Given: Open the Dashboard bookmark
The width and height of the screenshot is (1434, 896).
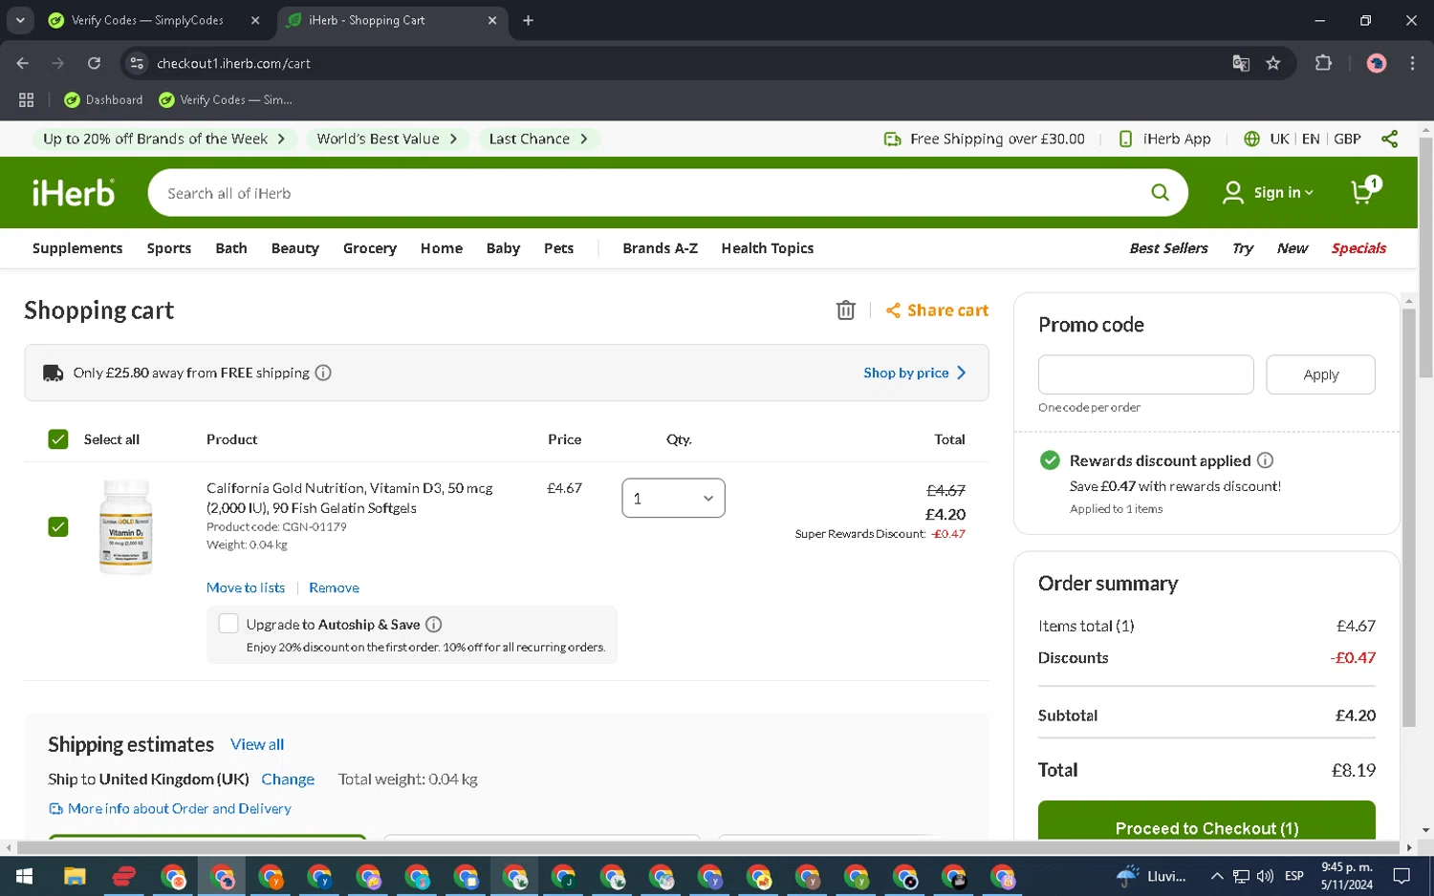Looking at the screenshot, I should pyautogui.click(x=103, y=99).
